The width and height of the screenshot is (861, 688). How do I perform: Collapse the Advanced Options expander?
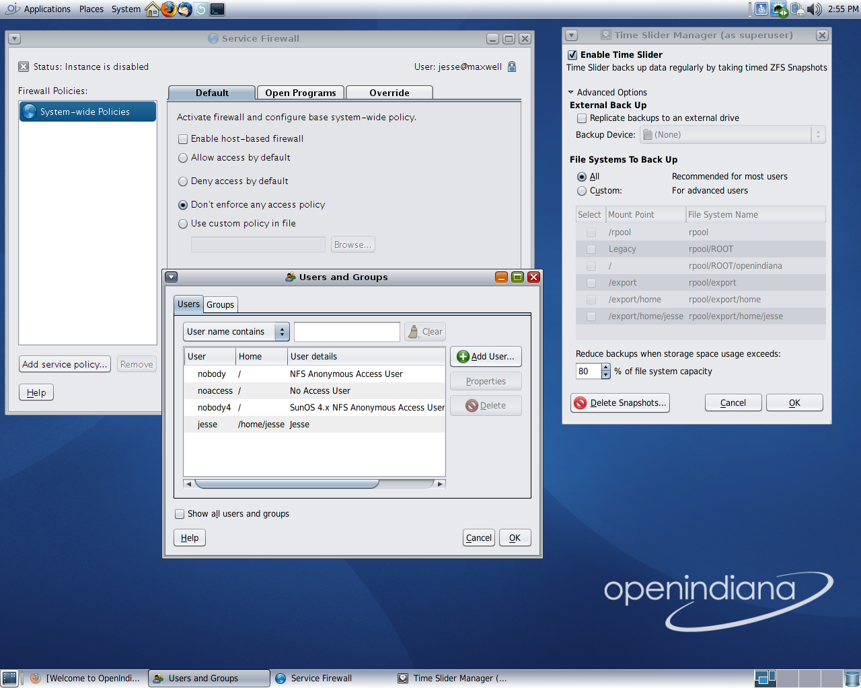point(571,93)
